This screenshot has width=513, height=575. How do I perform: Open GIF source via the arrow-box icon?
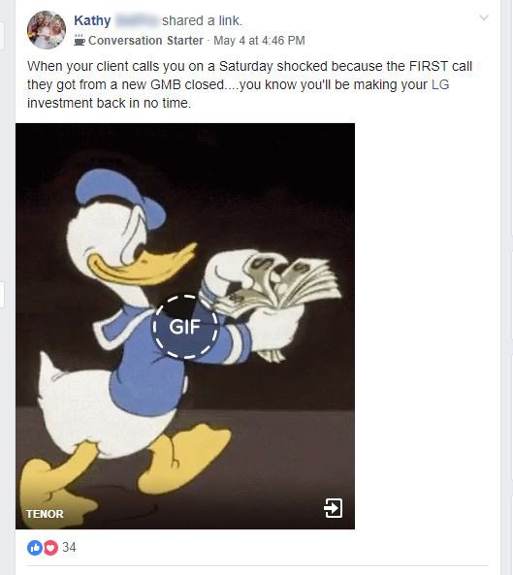(333, 508)
